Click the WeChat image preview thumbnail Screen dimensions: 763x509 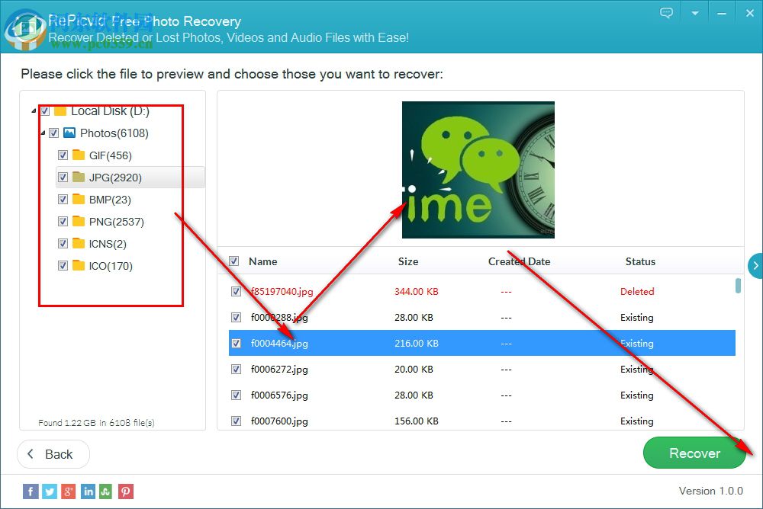478,169
